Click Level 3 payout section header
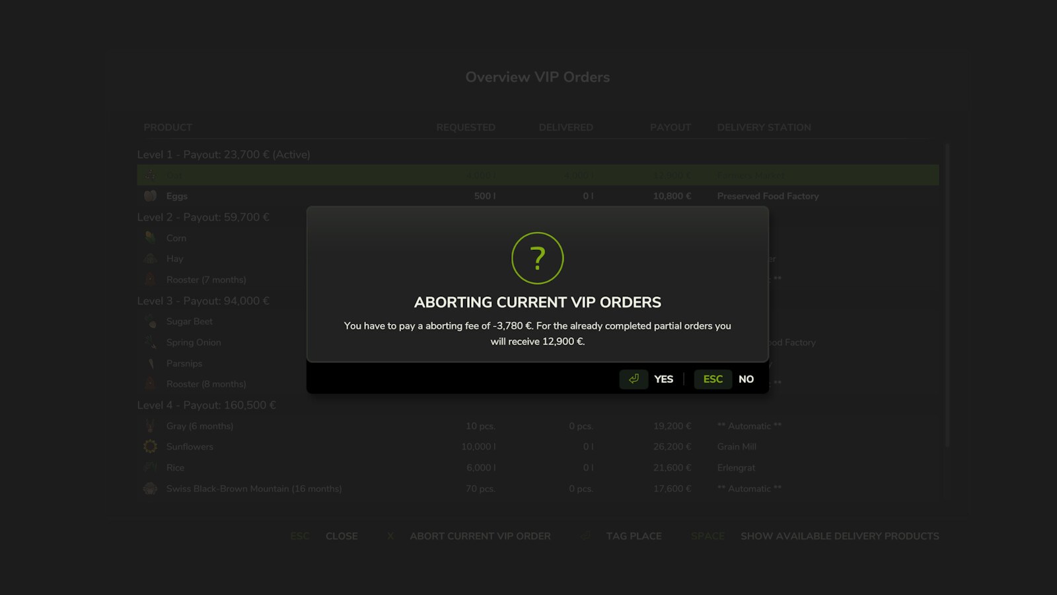Viewport: 1057px width, 595px height. pos(203,301)
